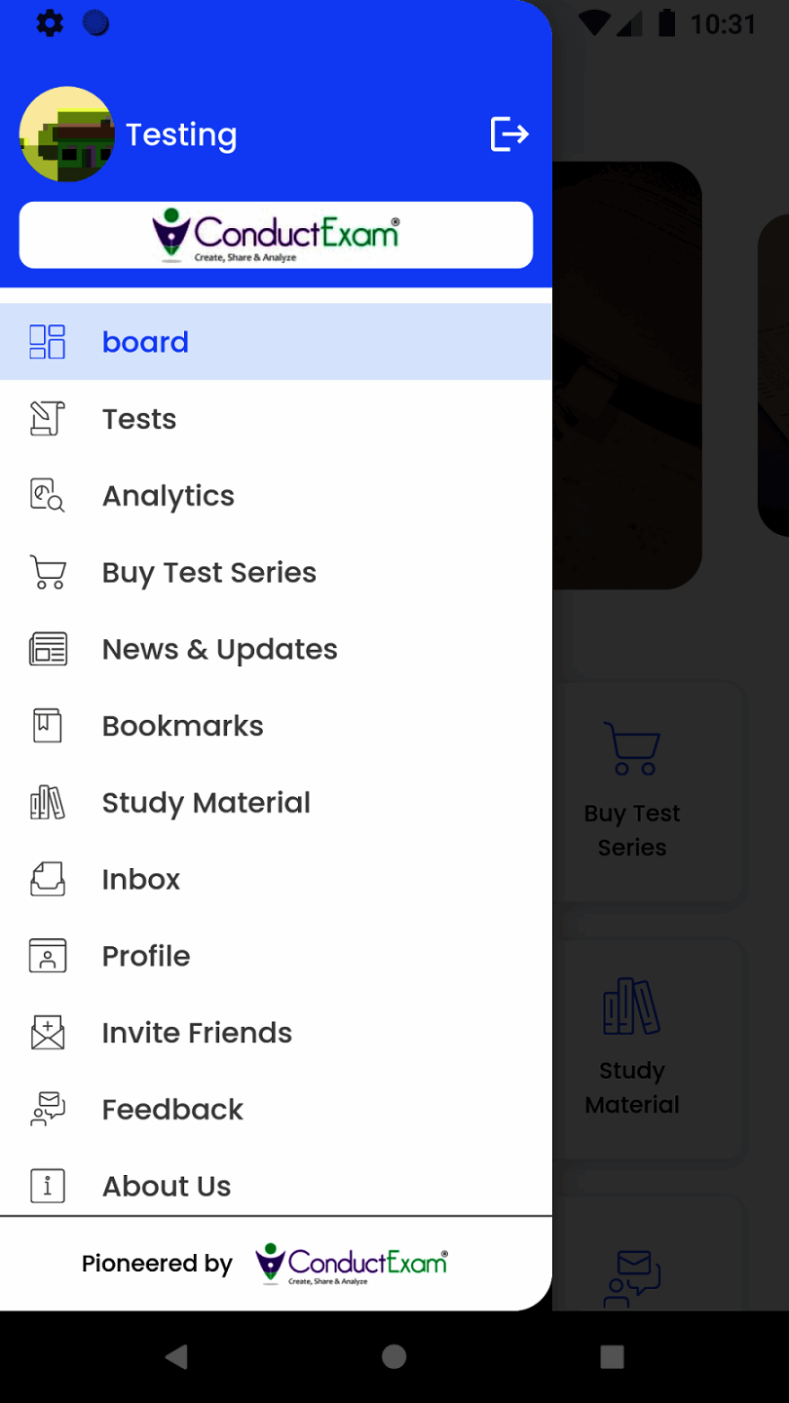The height and width of the screenshot is (1403, 789).
Task: Click the Testing username text
Action: coord(181,134)
